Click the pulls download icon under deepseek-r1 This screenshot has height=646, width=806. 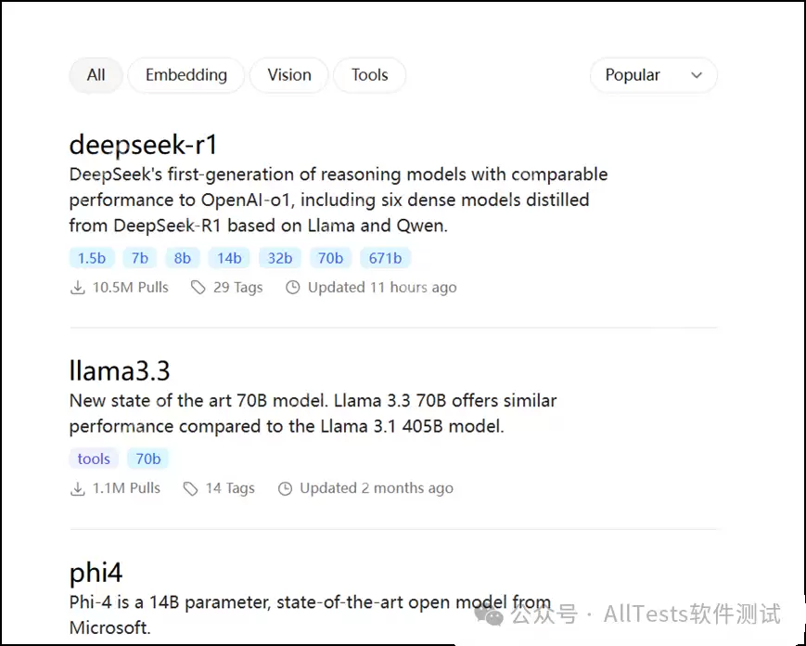click(78, 288)
